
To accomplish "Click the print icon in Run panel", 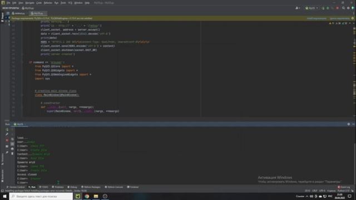I will [x=12, y=149].
